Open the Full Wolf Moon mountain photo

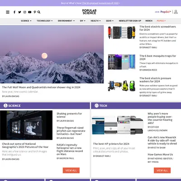[x=52, y=54]
